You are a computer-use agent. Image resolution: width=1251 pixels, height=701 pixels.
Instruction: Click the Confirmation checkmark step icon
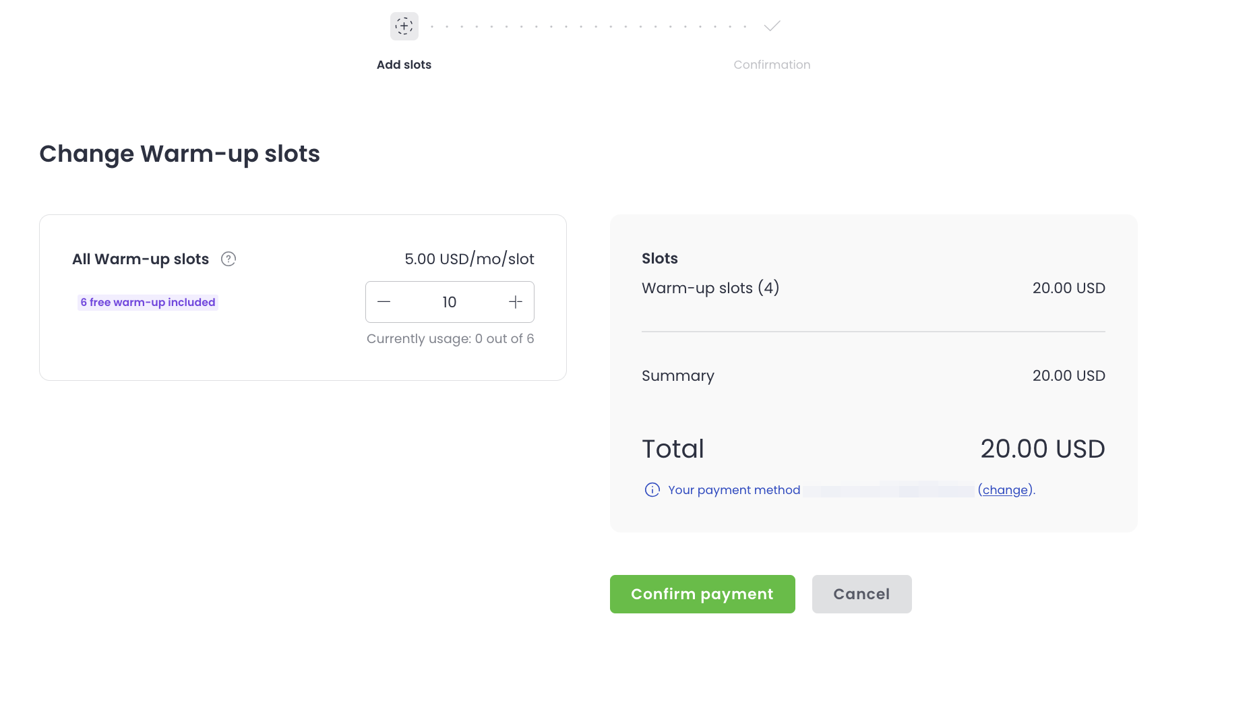click(x=772, y=26)
